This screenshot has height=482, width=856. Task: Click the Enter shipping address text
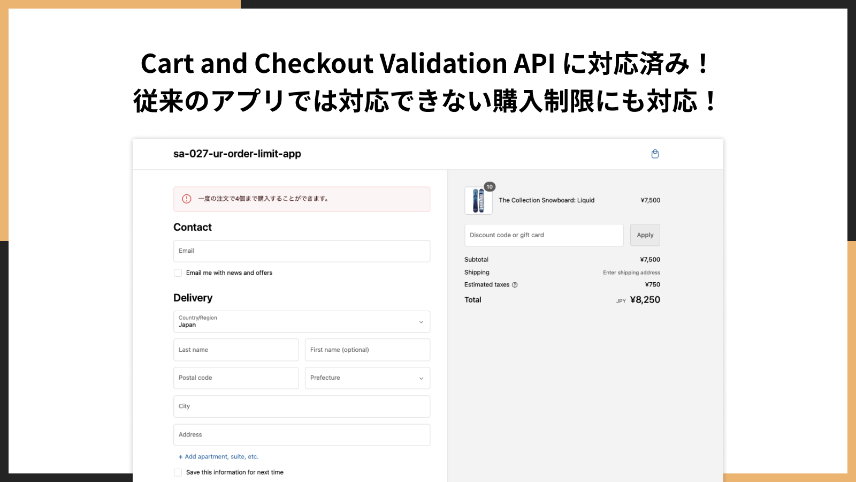(631, 273)
